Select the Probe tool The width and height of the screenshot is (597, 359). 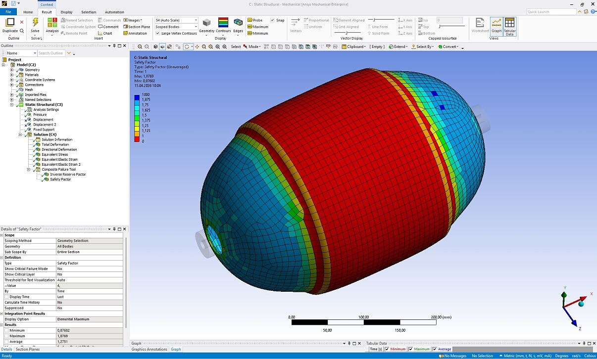point(254,20)
